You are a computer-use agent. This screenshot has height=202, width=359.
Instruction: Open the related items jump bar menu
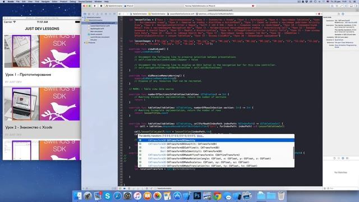click(x=119, y=14)
